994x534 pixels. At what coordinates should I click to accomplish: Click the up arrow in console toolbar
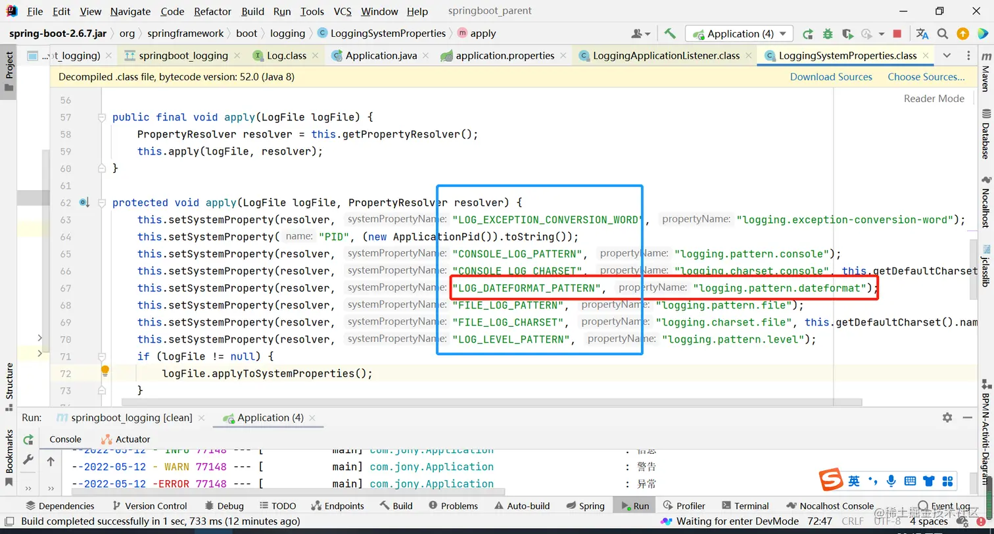[51, 462]
